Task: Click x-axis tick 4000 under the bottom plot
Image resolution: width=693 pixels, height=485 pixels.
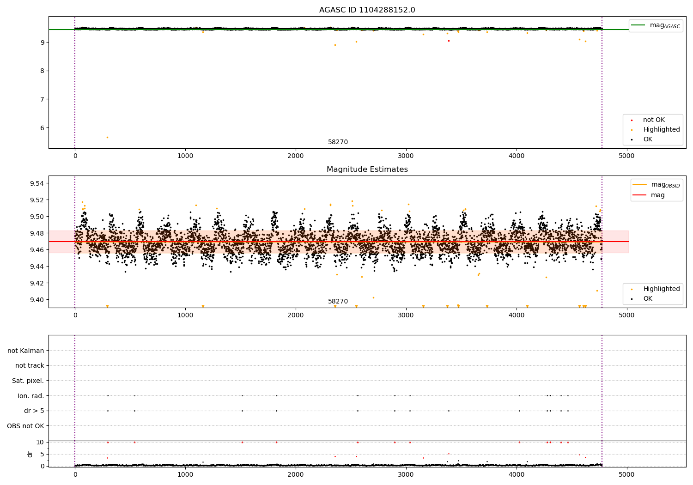Action: [516, 474]
